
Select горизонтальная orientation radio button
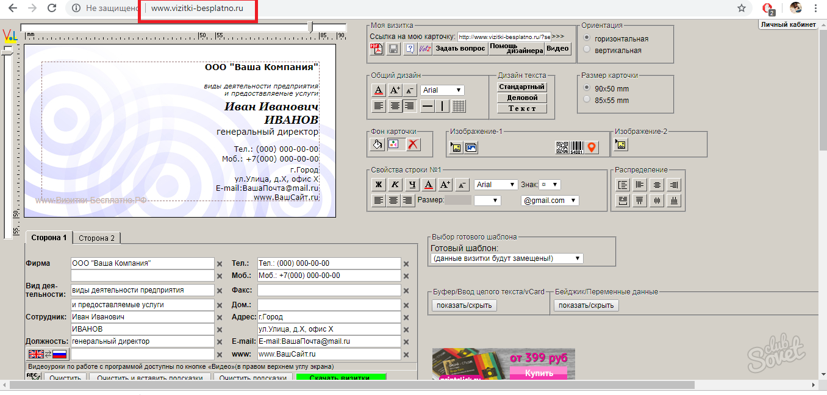(x=587, y=38)
